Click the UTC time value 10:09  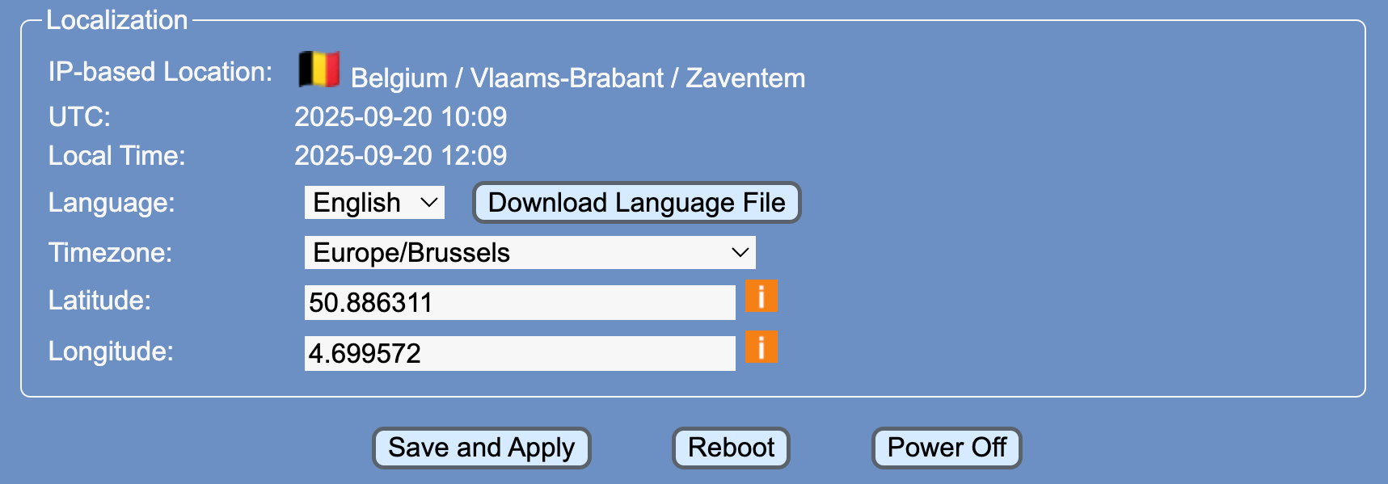[x=474, y=117]
